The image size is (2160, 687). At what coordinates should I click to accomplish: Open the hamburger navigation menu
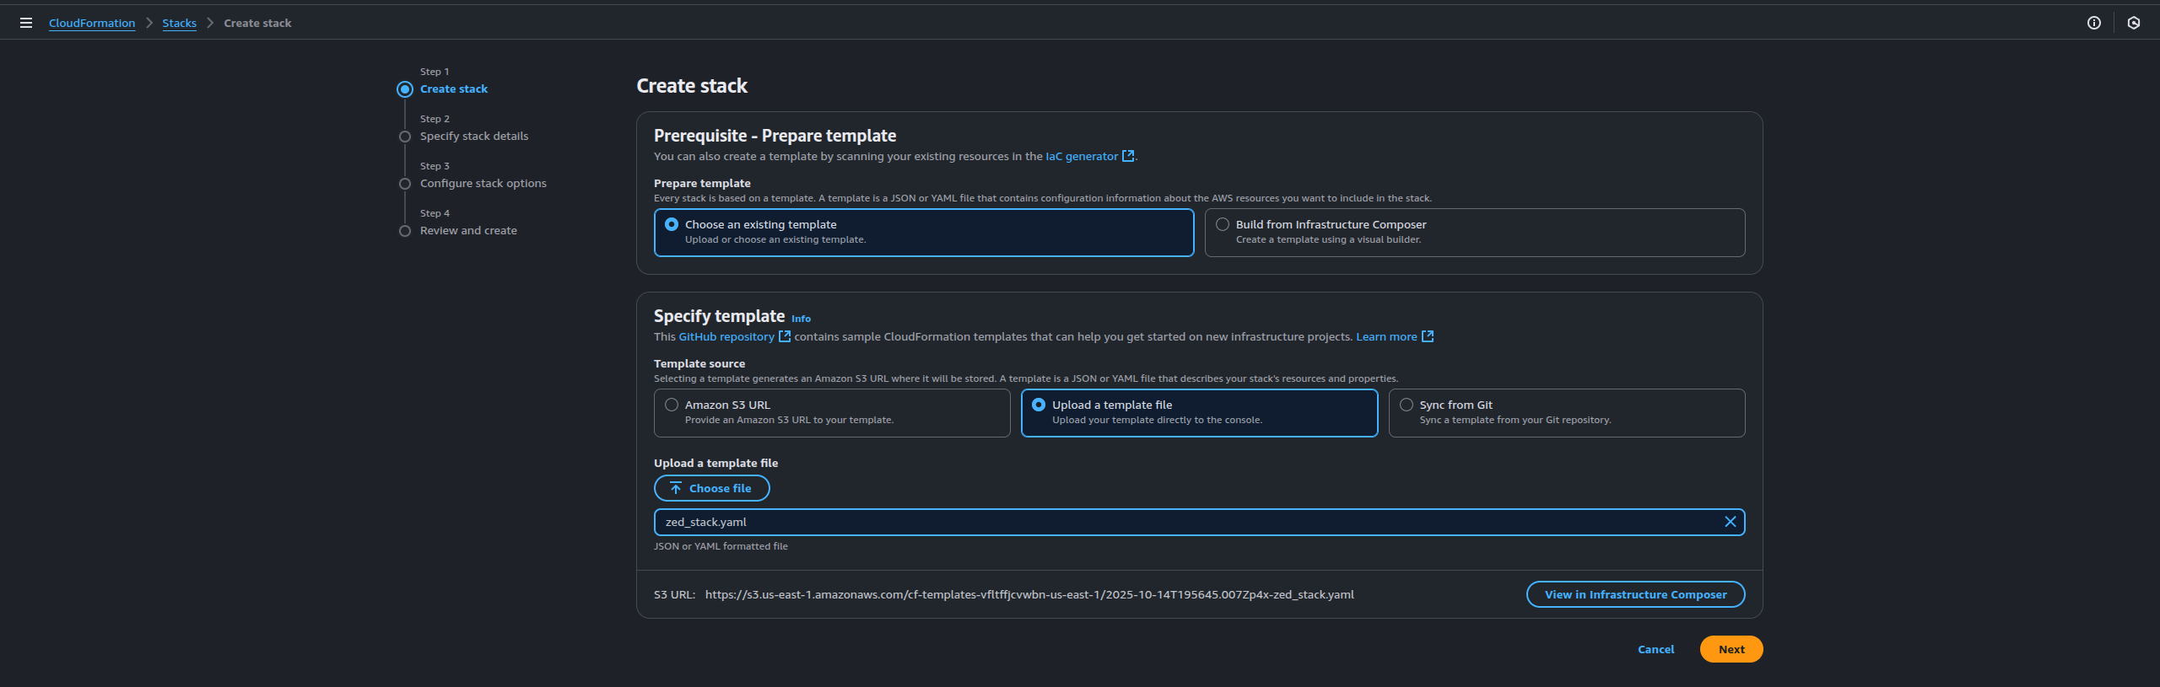click(26, 23)
